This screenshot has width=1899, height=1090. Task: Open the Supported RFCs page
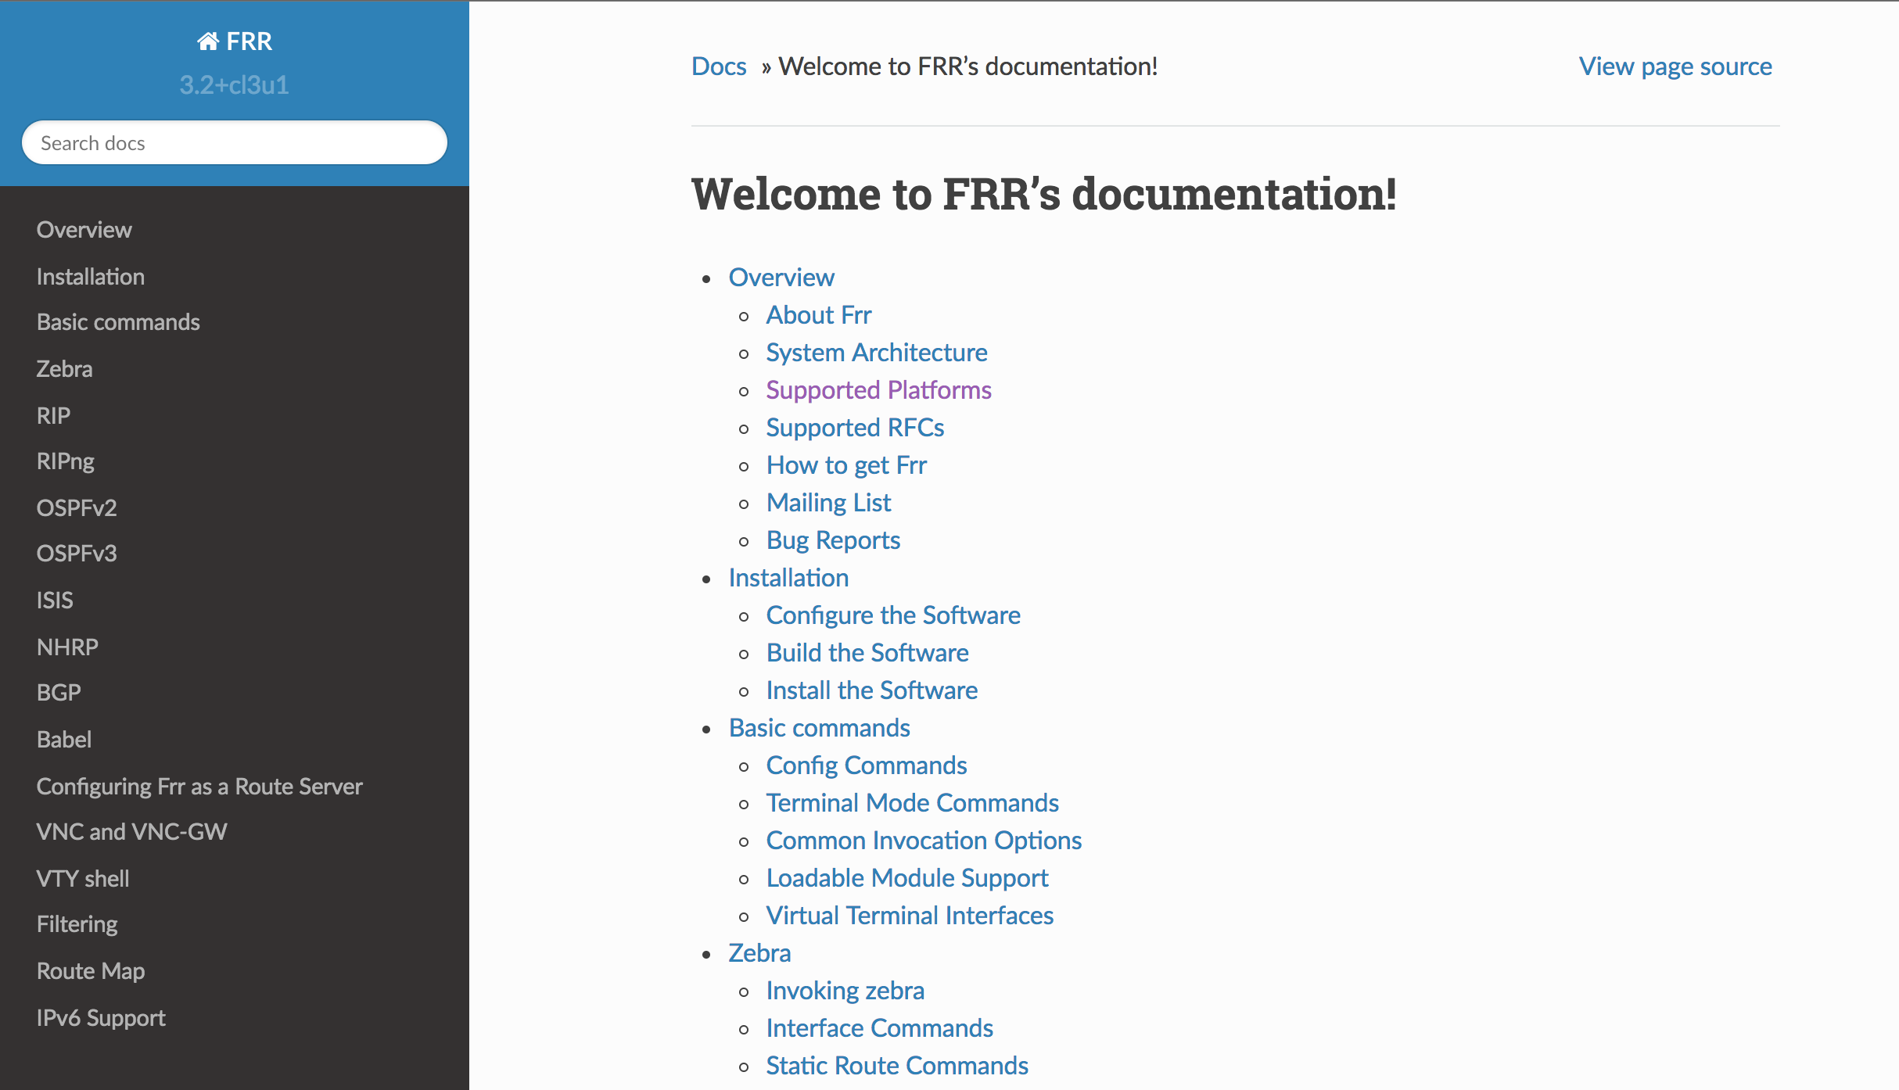coord(854,427)
